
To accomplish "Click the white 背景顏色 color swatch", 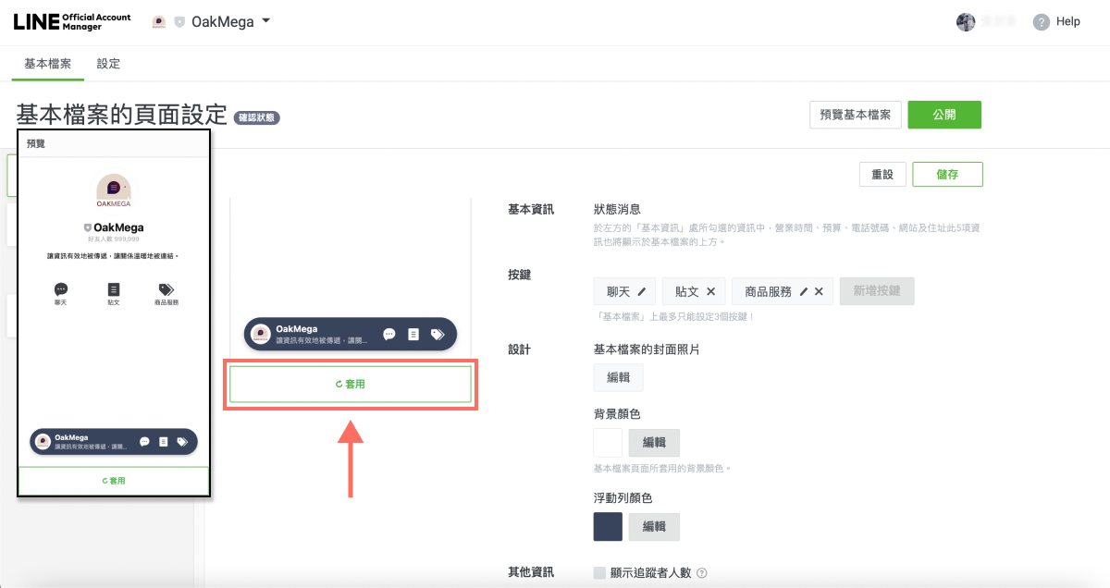I will point(608,443).
